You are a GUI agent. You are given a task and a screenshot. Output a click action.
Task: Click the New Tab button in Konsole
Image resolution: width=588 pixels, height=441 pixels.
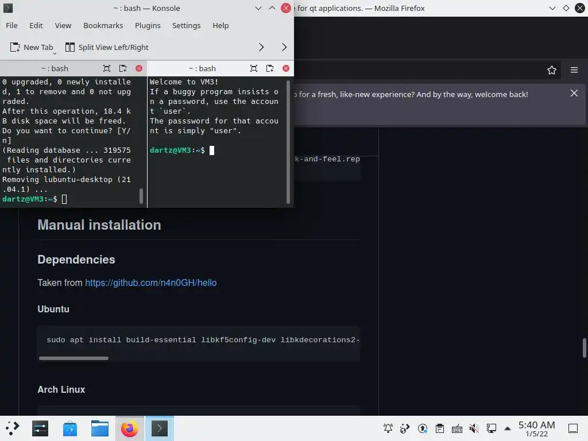(x=31, y=47)
